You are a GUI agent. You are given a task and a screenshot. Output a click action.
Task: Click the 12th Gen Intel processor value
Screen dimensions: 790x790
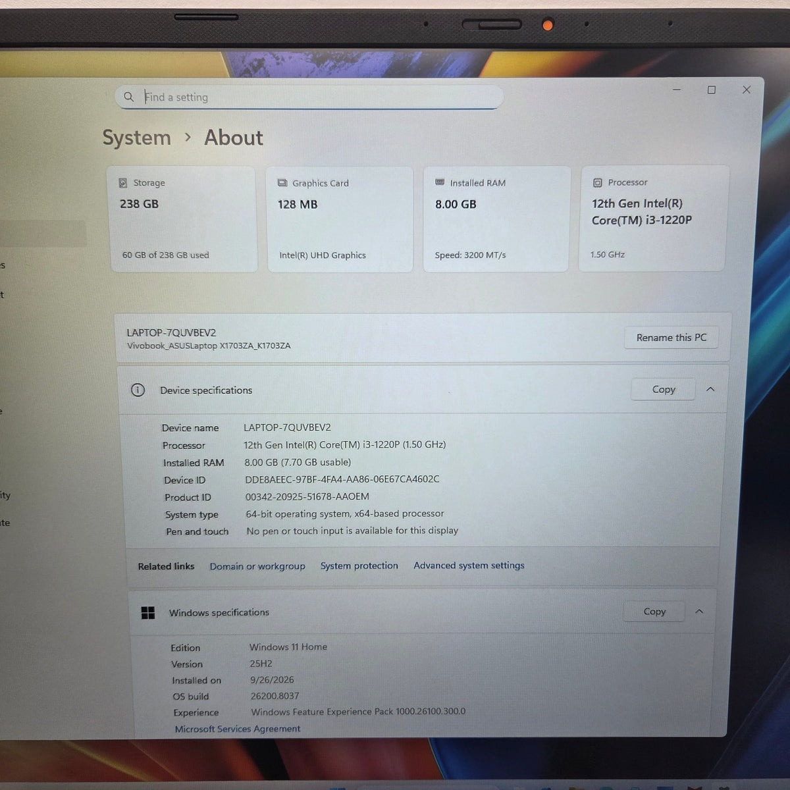(345, 444)
